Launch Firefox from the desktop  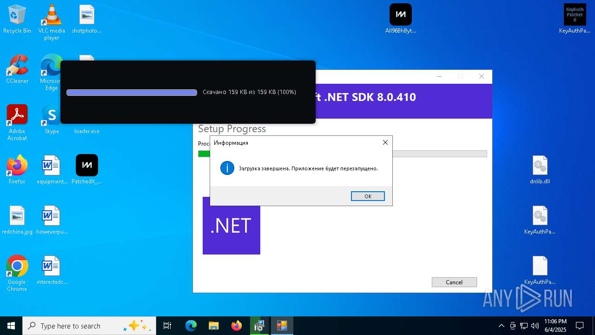tap(17, 170)
